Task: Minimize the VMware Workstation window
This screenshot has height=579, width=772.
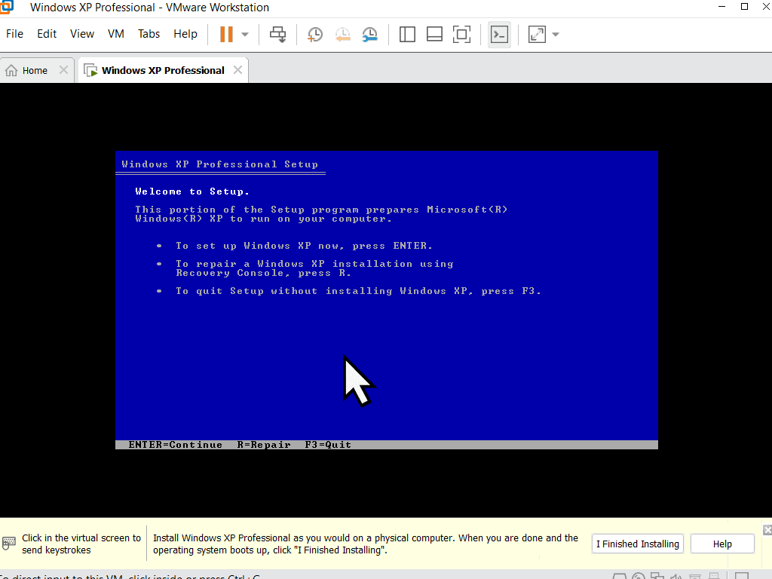Action: point(721,6)
